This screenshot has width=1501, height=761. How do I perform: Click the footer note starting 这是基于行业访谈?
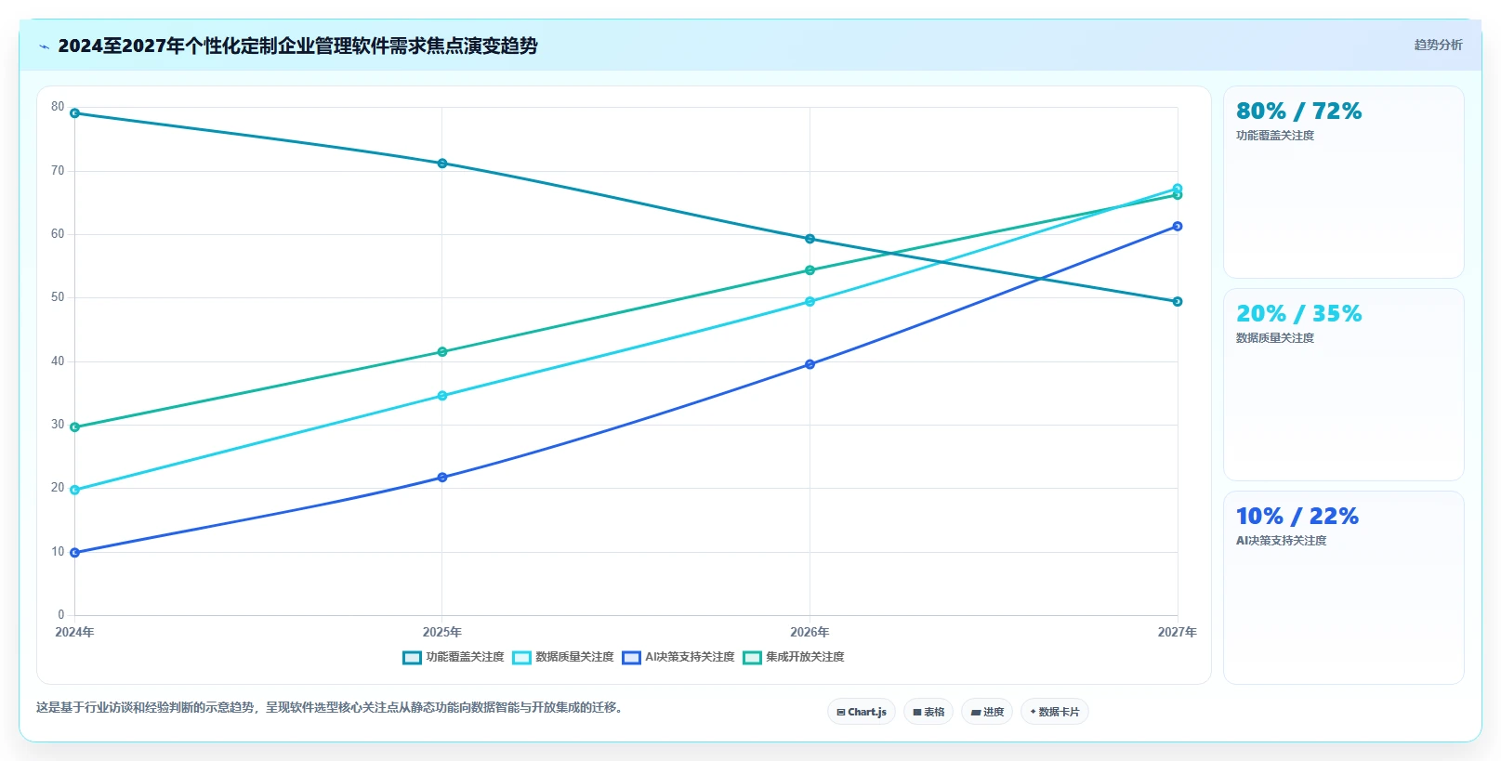coord(332,708)
